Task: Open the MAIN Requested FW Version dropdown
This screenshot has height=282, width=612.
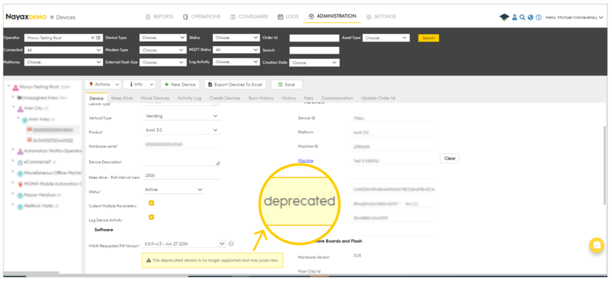Action: [184, 244]
